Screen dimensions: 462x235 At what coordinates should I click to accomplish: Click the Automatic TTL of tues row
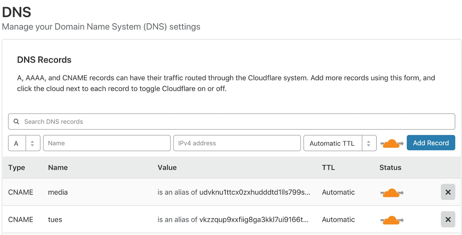click(338, 219)
